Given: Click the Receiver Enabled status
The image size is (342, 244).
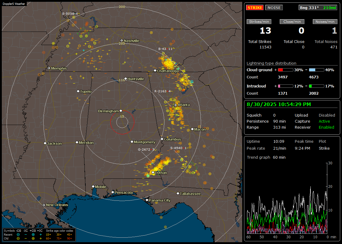Looking at the screenshot, I should pyautogui.click(x=326, y=127).
